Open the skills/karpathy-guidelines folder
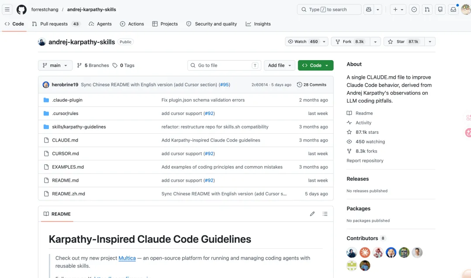Image resolution: width=471 pixels, height=278 pixels. tap(79, 127)
